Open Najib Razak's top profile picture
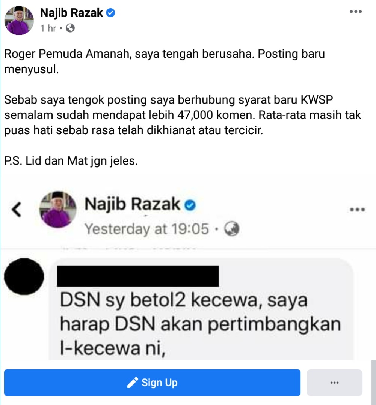376x405 pixels. click(19, 20)
